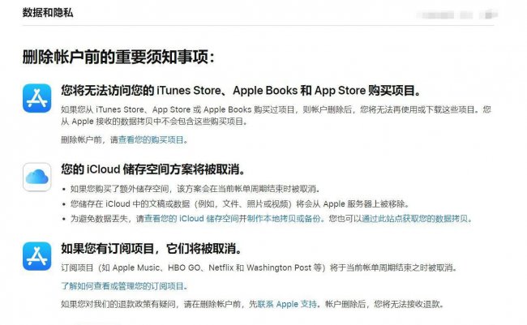Click the bullet about 额外储存空间 being cancelled

click(195, 189)
